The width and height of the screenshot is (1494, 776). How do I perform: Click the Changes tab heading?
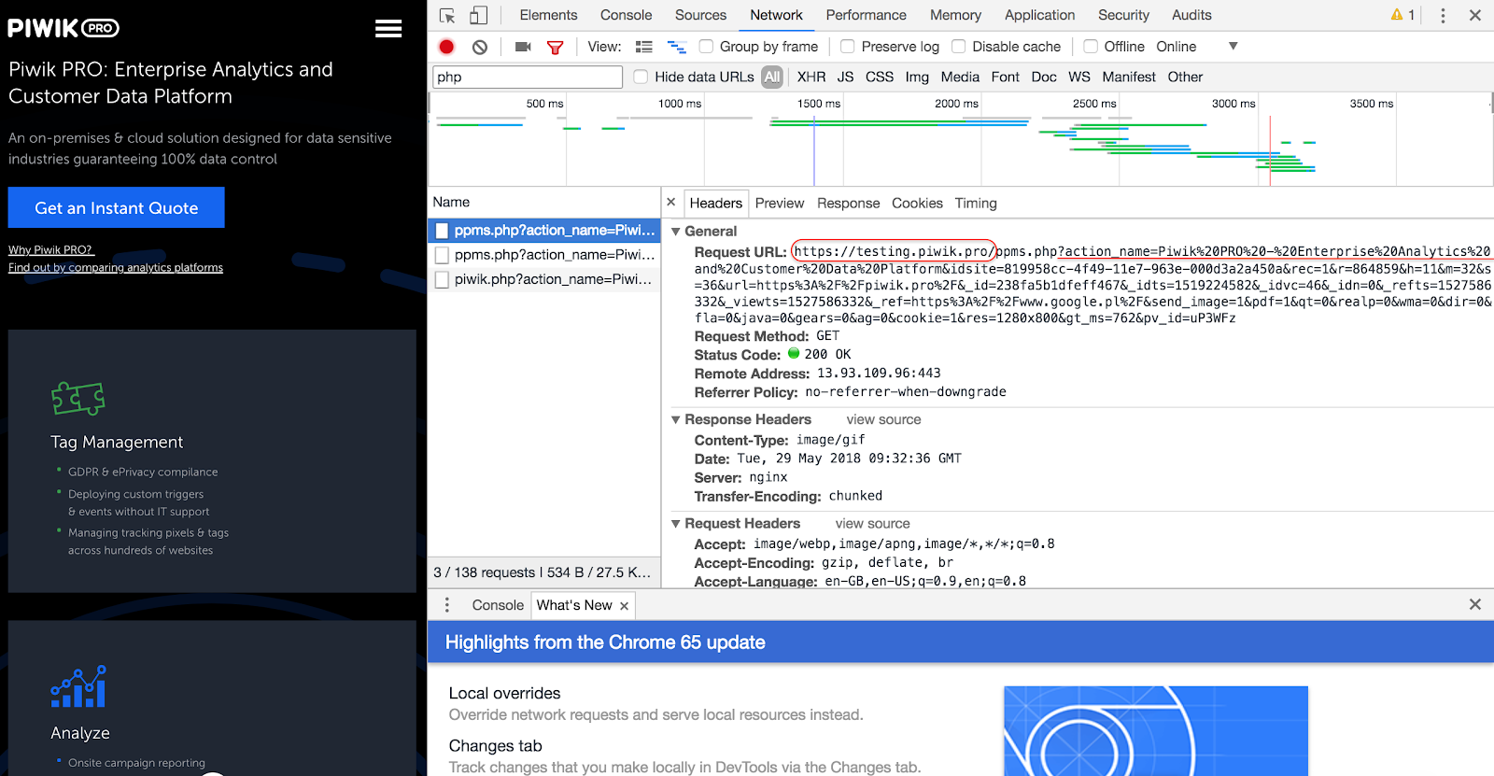click(495, 746)
